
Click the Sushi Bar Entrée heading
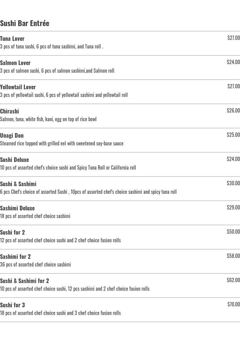pyautogui.click(x=25, y=23)
